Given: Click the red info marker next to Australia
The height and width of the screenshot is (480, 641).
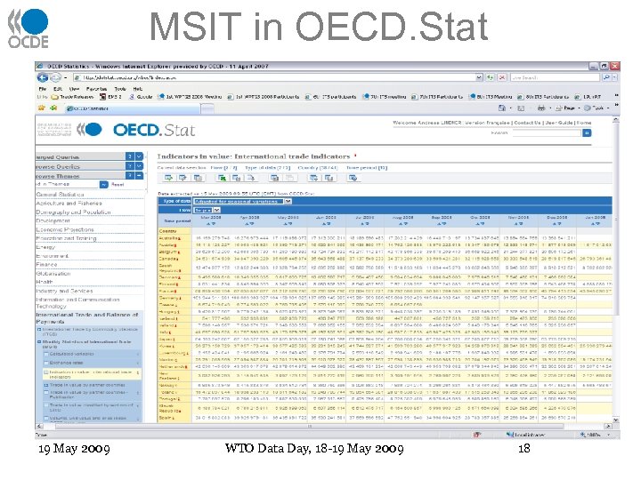Looking at the screenshot, I should coord(179,238).
